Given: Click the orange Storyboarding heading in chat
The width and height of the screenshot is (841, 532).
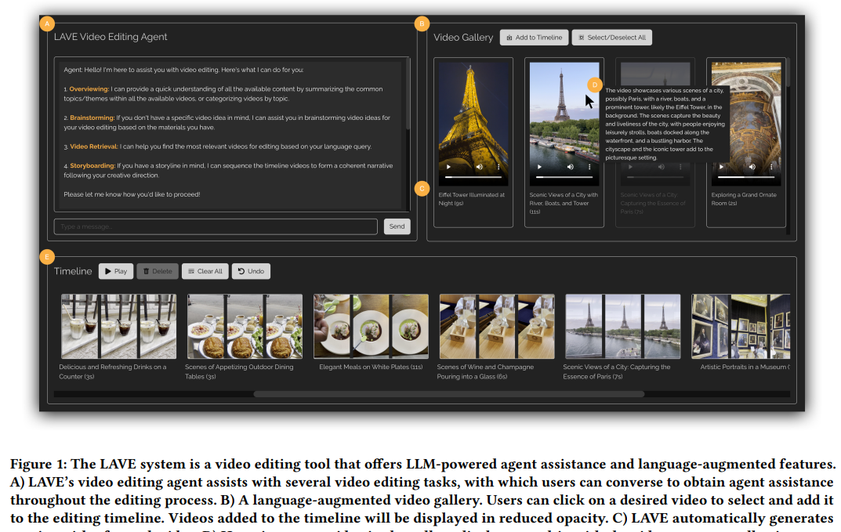Looking at the screenshot, I should [x=92, y=166].
